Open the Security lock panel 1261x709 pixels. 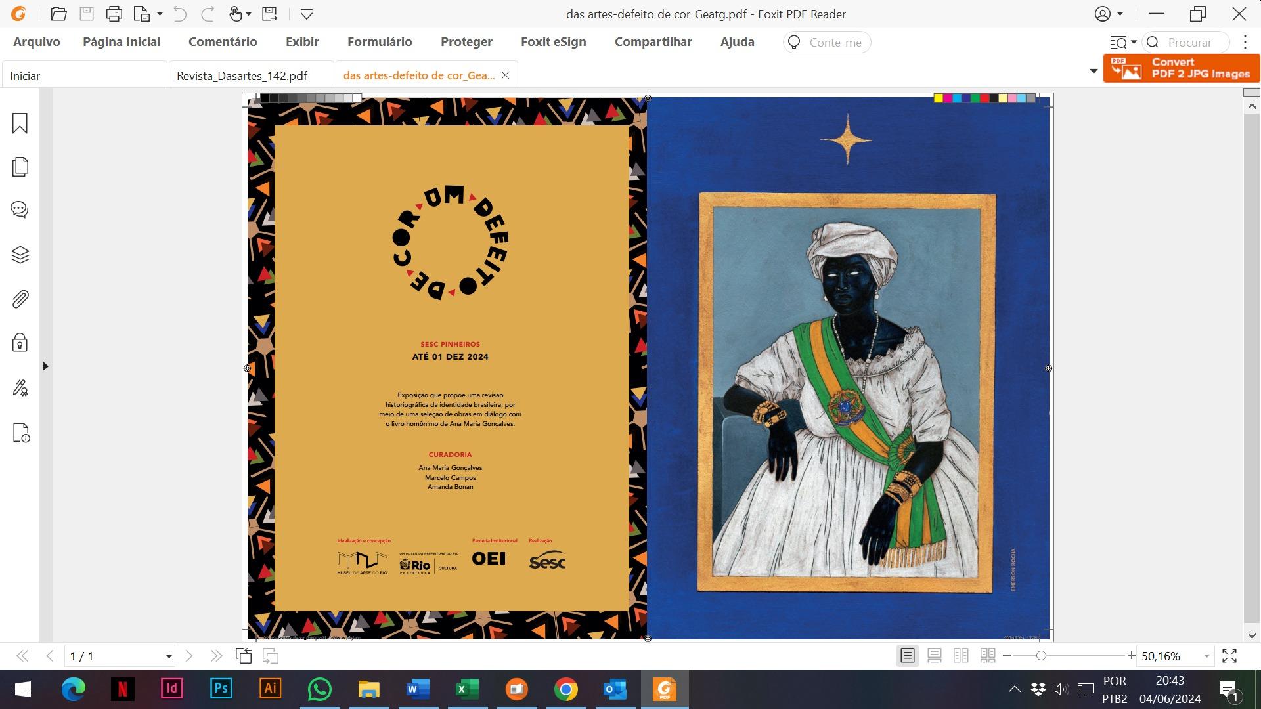[20, 343]
